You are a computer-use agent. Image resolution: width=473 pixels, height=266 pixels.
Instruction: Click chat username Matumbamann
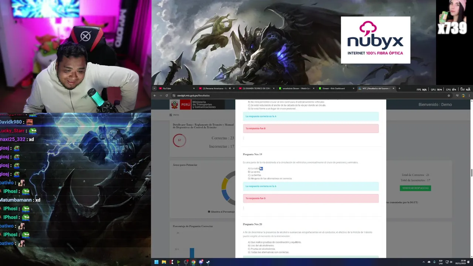[16, 200]
